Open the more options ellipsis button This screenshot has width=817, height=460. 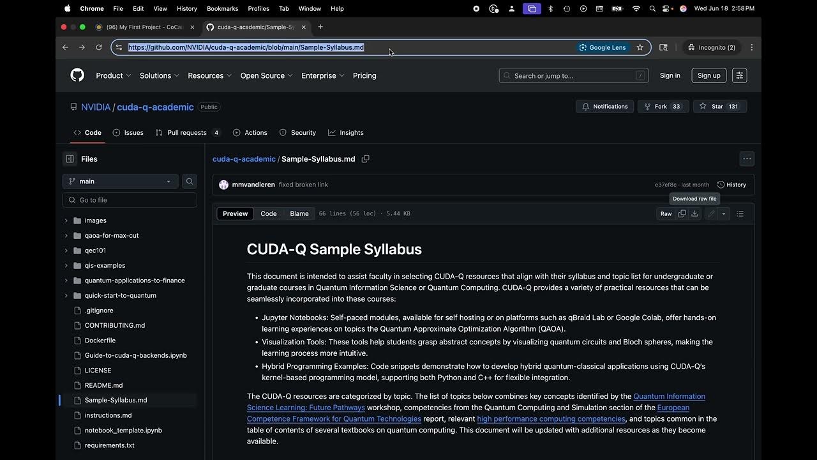coord(747,159)
